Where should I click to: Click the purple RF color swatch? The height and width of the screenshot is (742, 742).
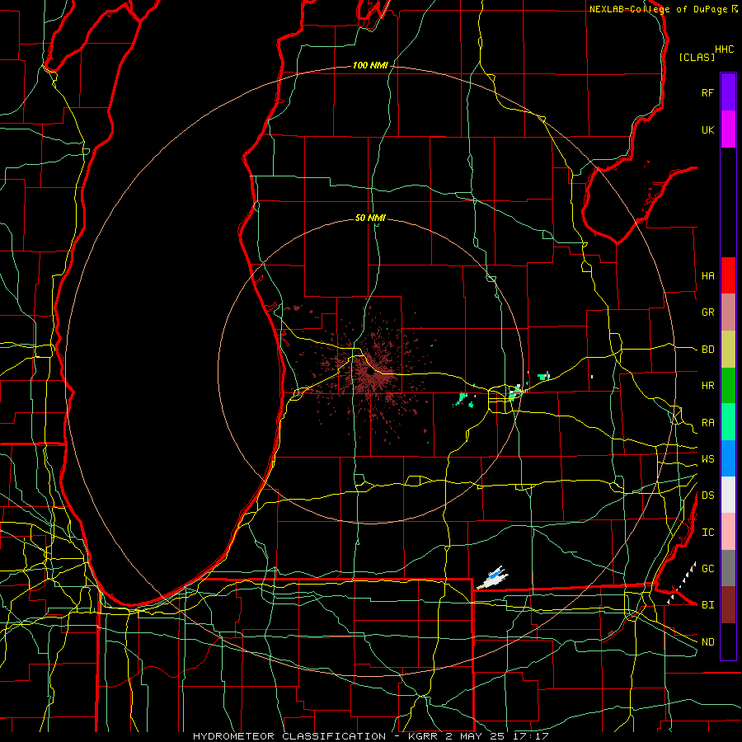pos(728,92)
